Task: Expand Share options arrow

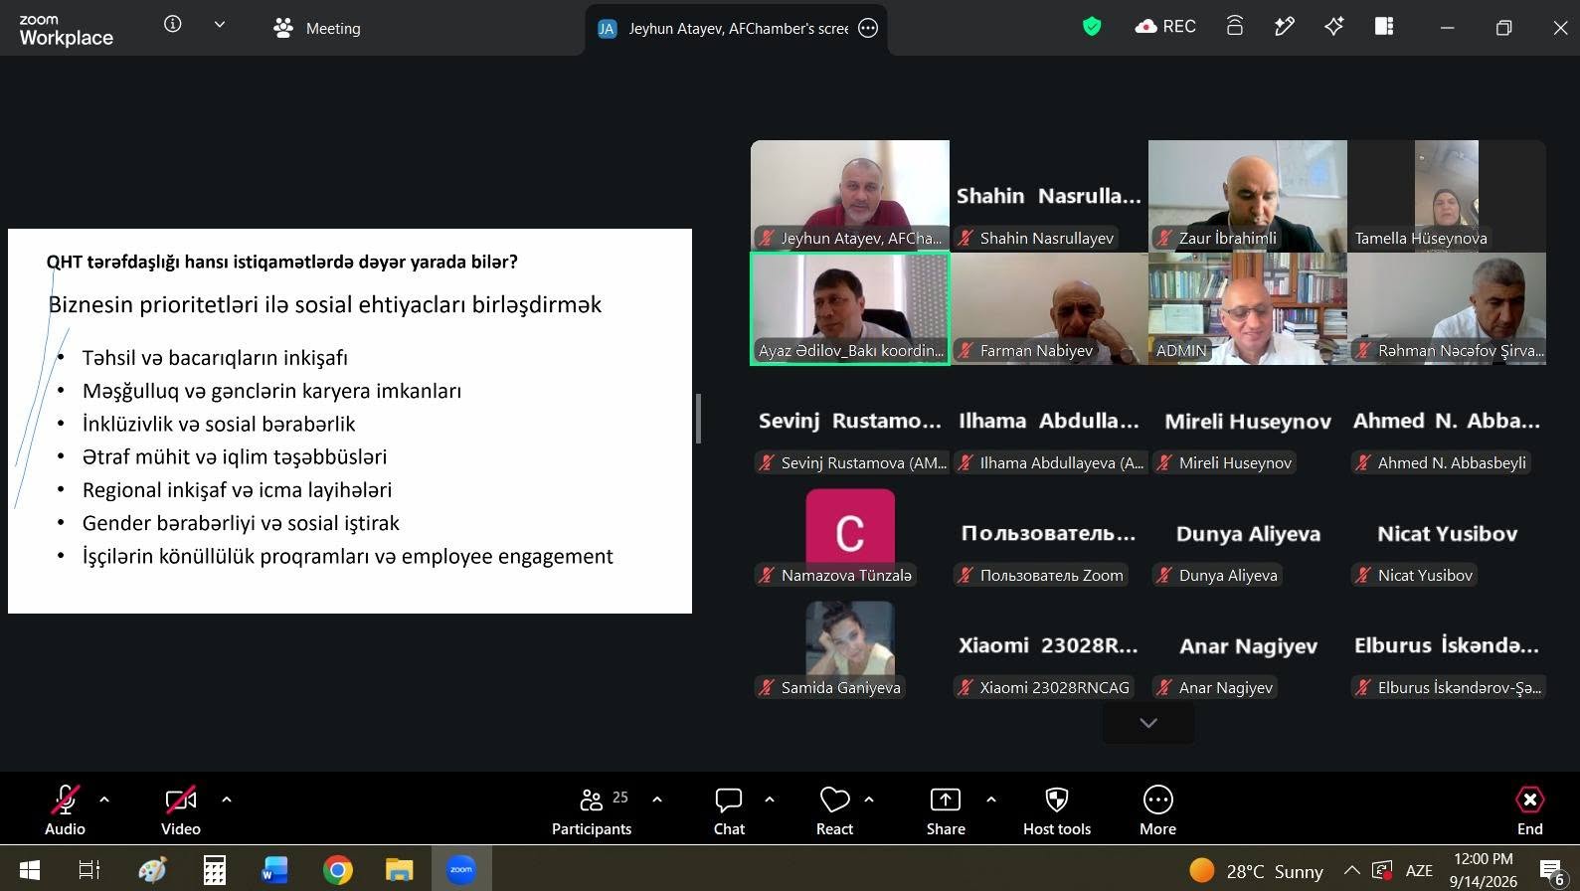Action: pyautogui.click(x=991, y=800)
